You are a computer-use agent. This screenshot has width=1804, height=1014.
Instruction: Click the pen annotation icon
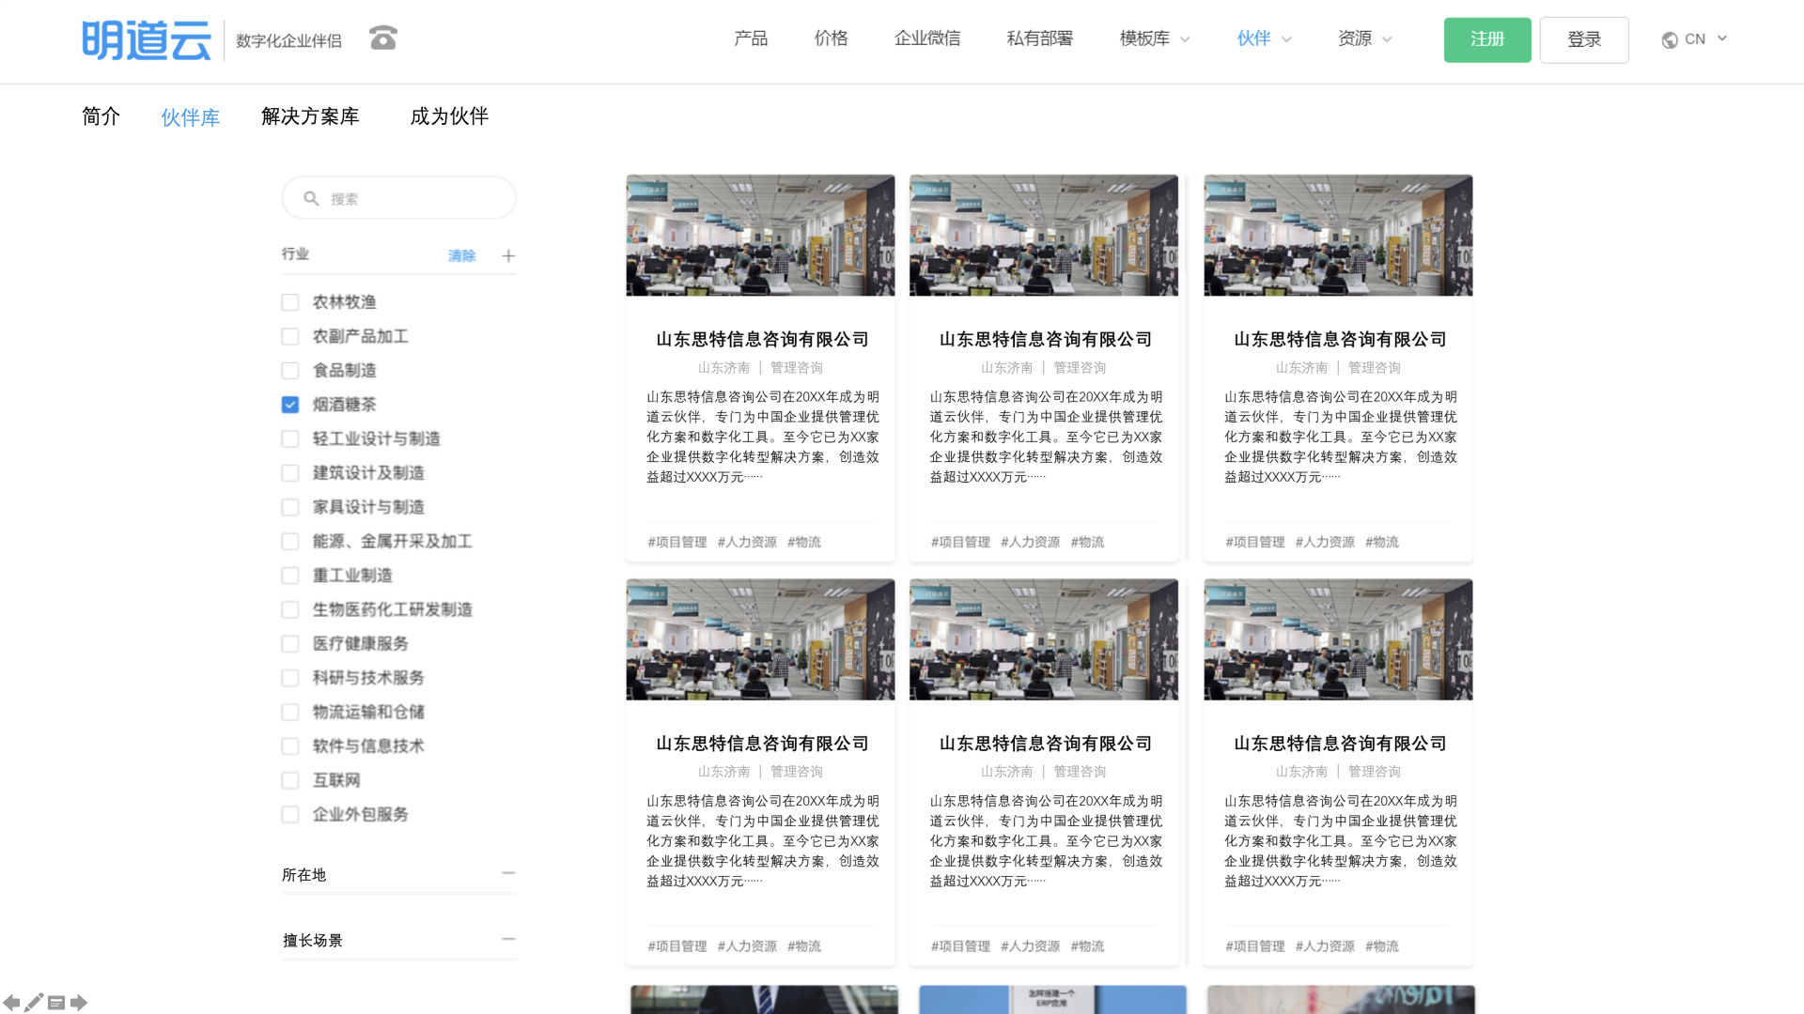pyautogui.click(x=34, y=1003)
